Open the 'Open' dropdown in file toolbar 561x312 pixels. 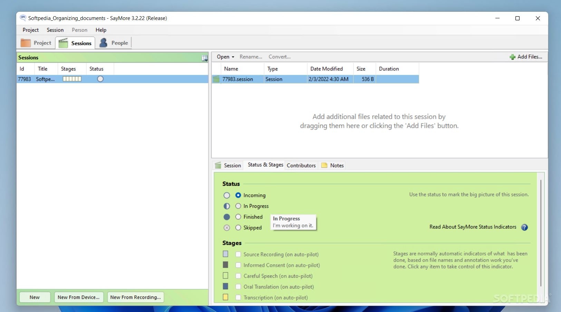pyautogui.click(x=225, y=57)
